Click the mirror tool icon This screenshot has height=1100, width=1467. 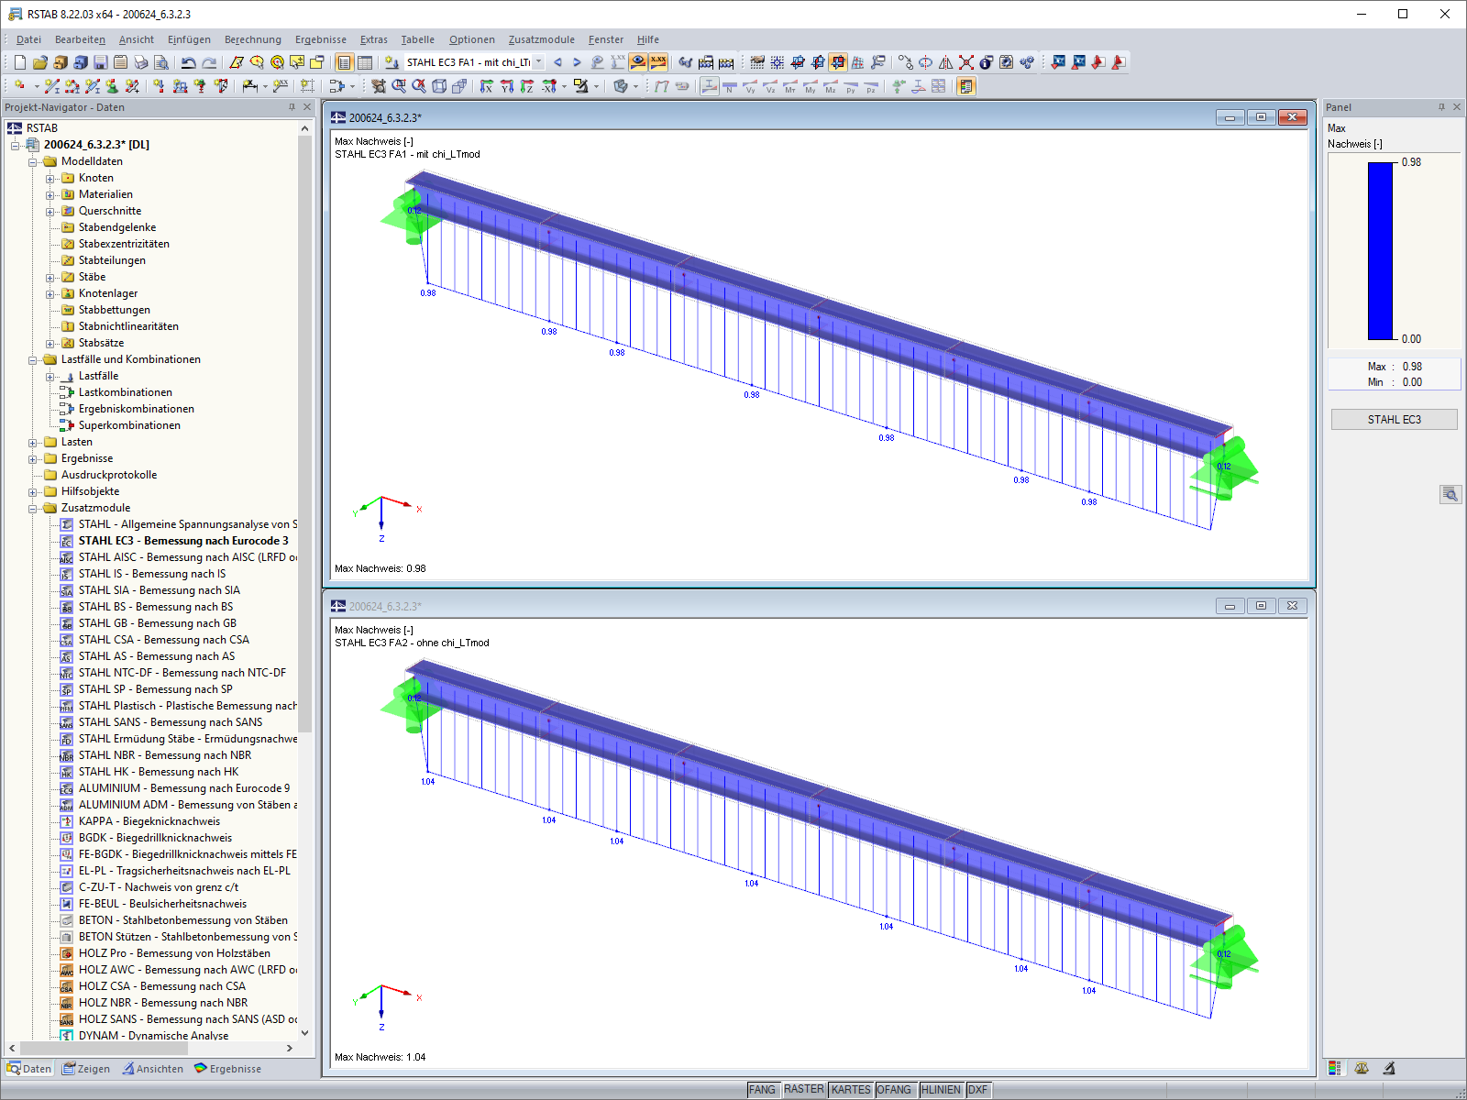click(x=946, y=62)
